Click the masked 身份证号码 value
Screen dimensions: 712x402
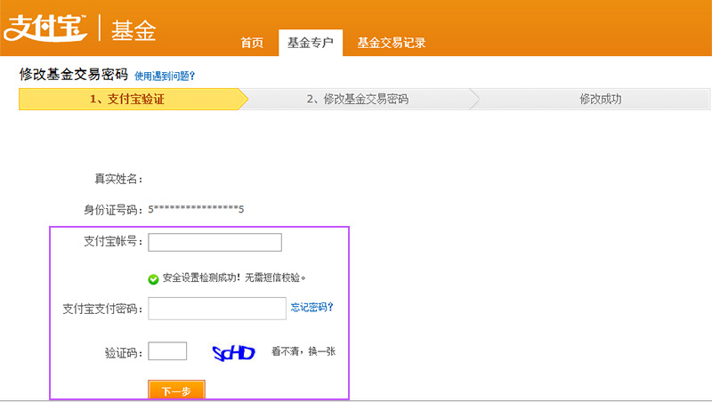tap(196, 210)
